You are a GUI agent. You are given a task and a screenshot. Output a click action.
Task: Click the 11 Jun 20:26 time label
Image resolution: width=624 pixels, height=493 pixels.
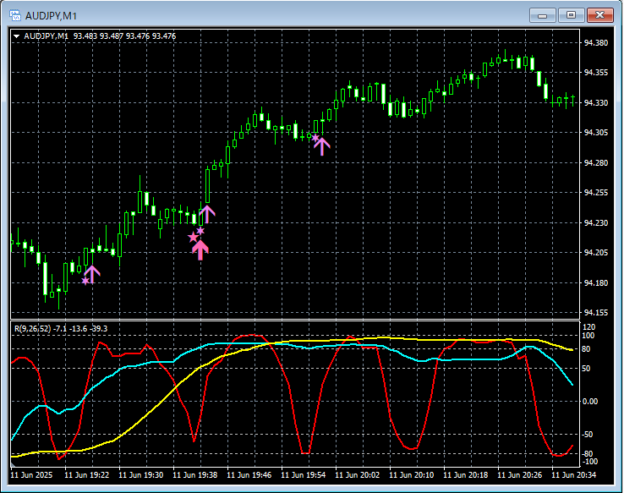point(520,475)
